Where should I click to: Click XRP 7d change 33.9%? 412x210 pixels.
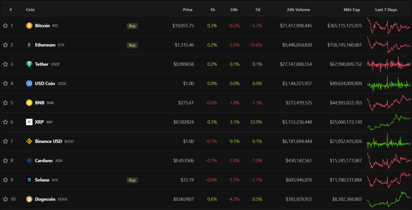256,122
